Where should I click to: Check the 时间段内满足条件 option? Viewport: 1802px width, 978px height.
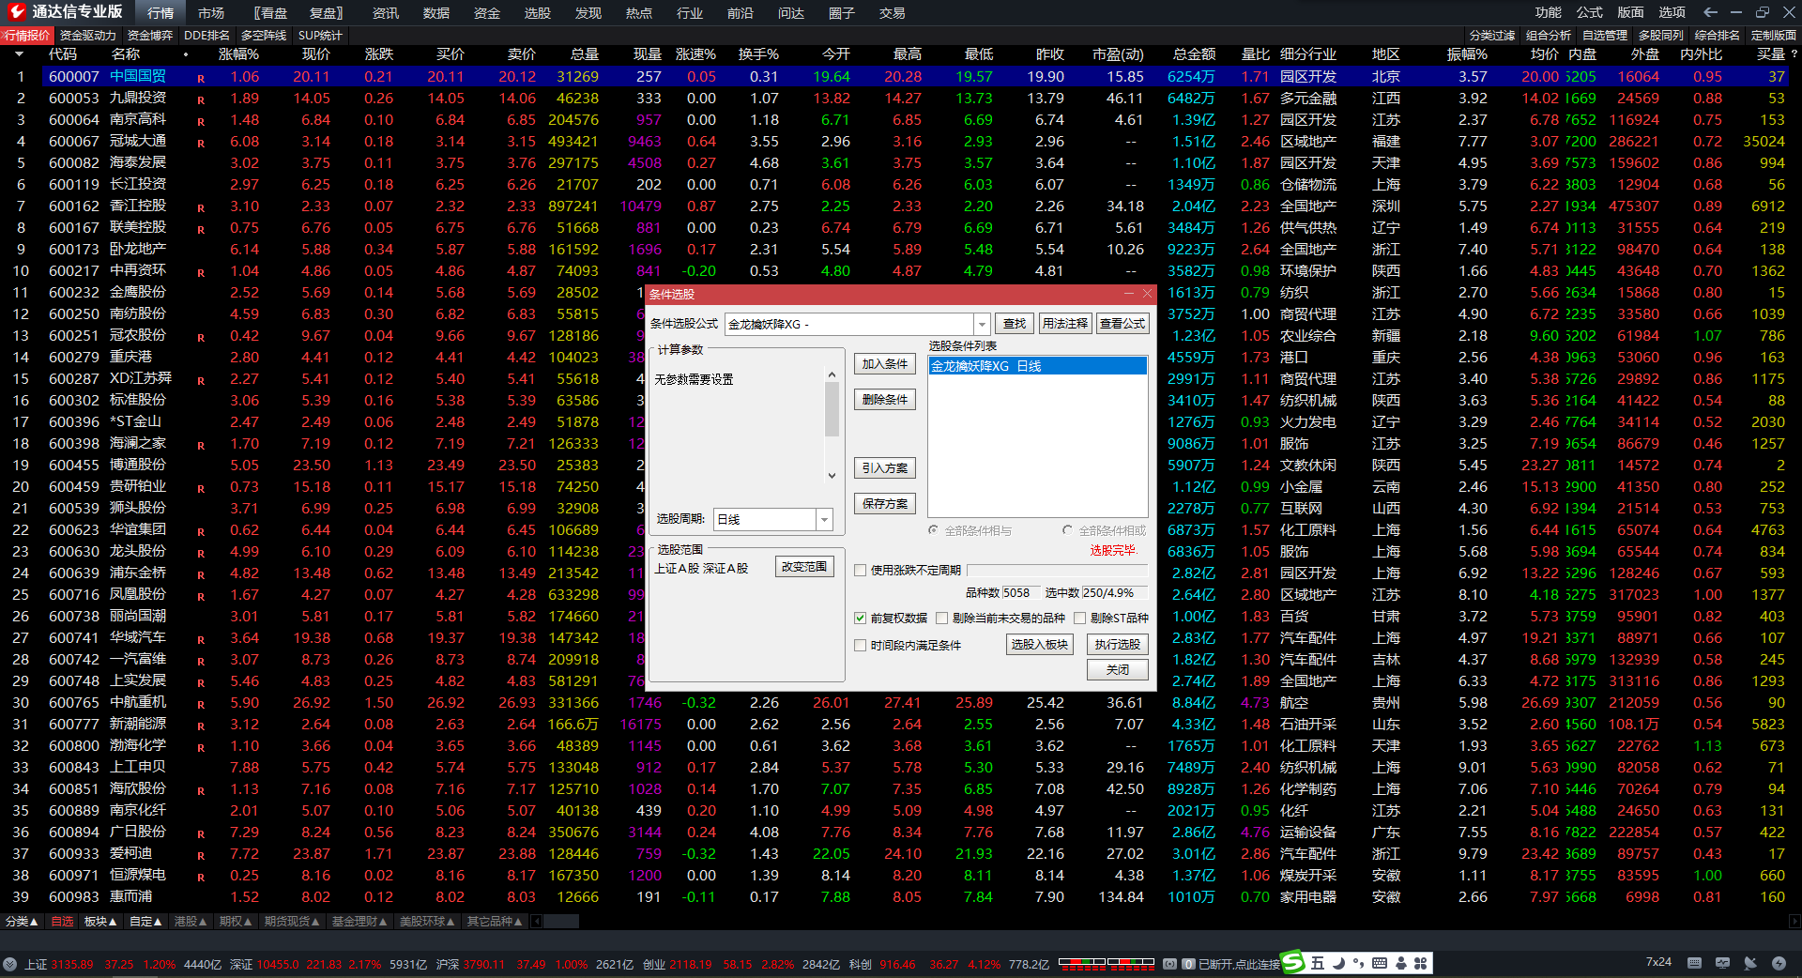point(860,645)
